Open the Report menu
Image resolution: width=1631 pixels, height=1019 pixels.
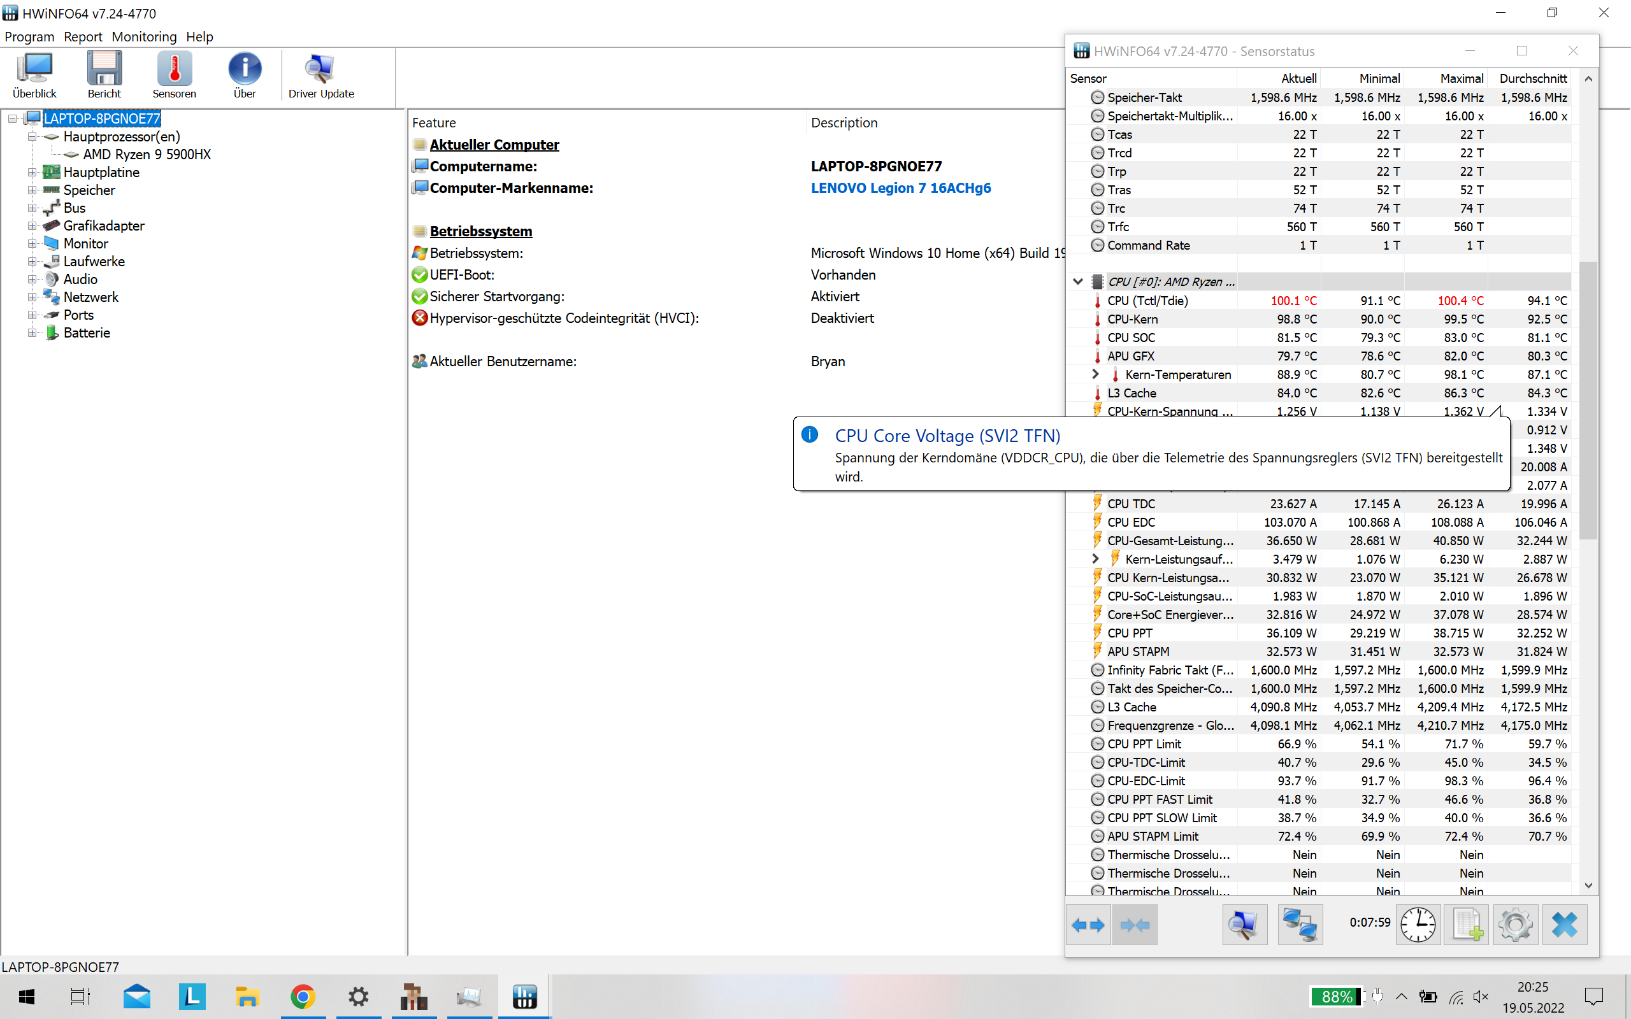(x=83, y=37)
